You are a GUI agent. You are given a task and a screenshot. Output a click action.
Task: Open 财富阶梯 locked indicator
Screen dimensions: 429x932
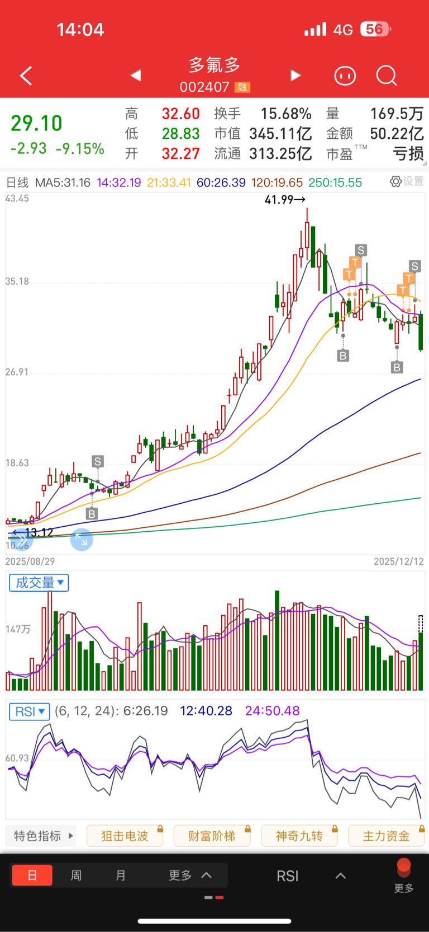[212, 836]
